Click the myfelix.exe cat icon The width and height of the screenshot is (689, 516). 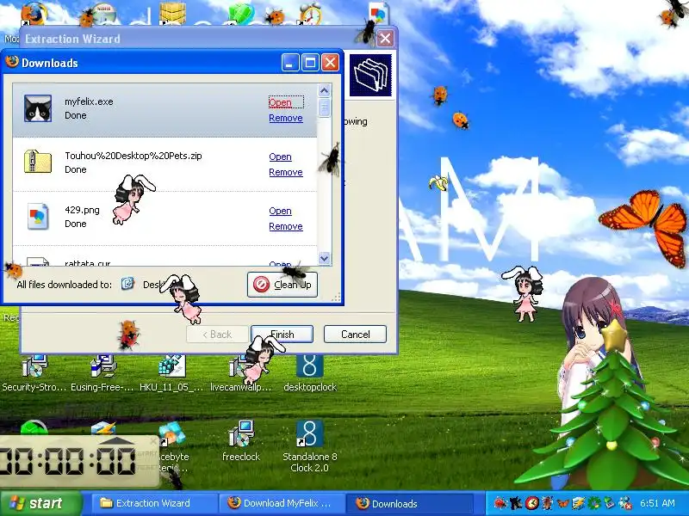pos(37,108)
